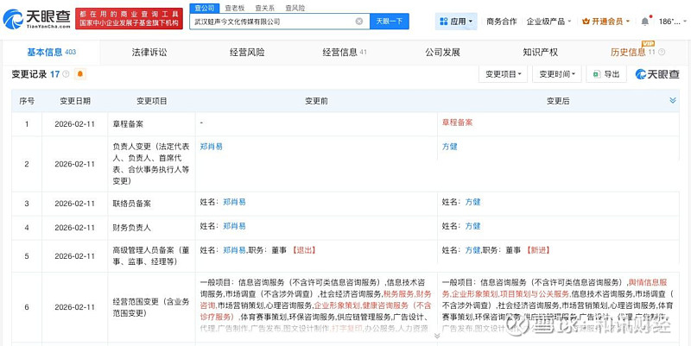The width and height of the screenshot is (691, 346).
Task: Open the 知识产权 tab
Action: (x=541, y=53)
